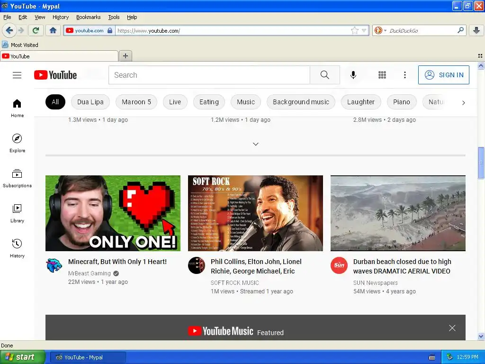
Task: Select the Background music filter chip
Action: point(301,102)
